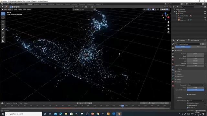Screen dimensions: 207x116
Task: Click the Blender logo menu icon
Action: tap(2, 4)
